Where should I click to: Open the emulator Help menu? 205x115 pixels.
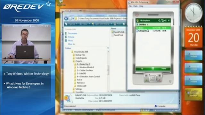[141, 6]
